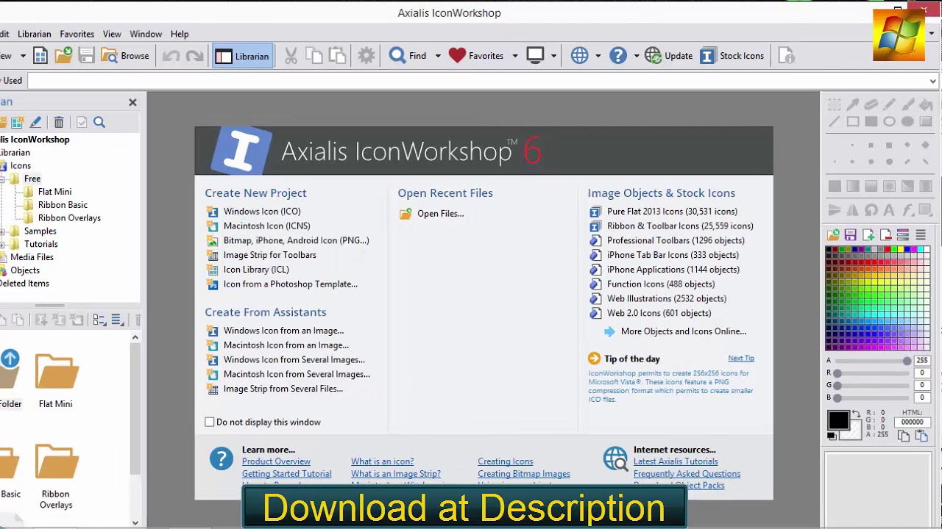Toggle the Librarian panel button
This screenshot has height=529, width=942.
pyautogui.click(x=243, y=55)
